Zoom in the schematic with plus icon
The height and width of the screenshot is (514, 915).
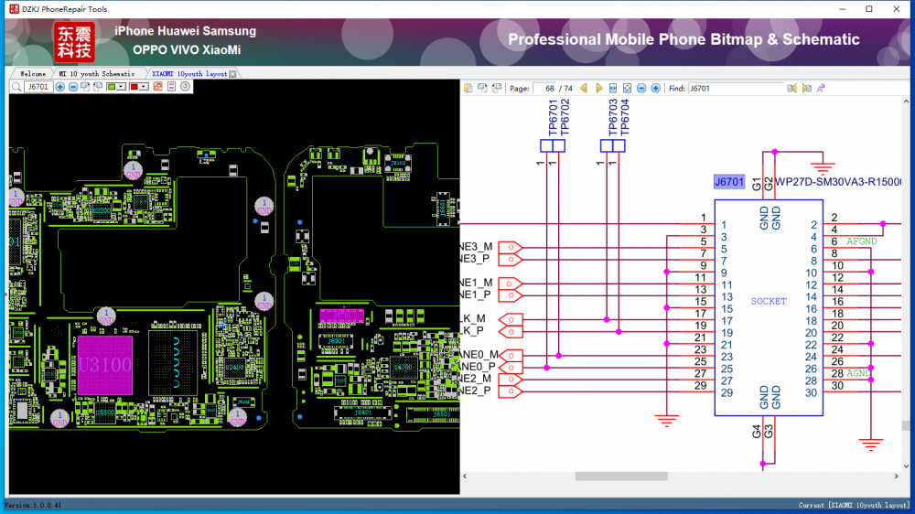656,89
